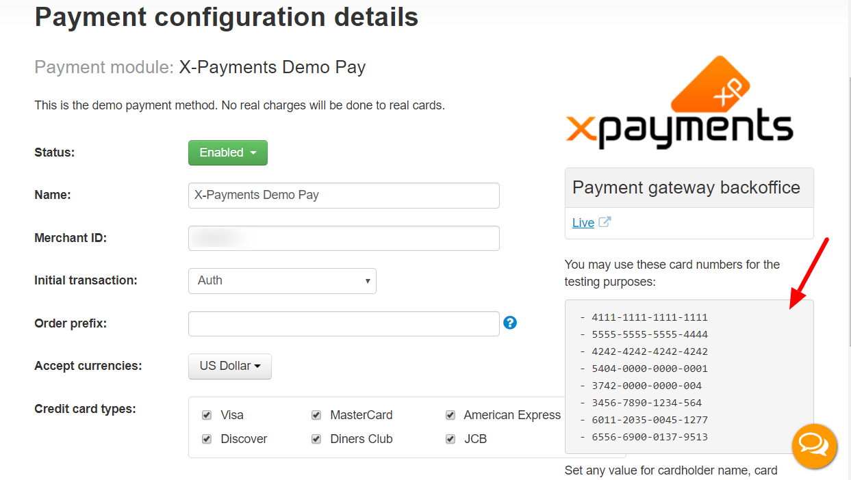This screenshot has height=480, width=851.
Task: Click the Order prefix help question icon
Action: 510,323
